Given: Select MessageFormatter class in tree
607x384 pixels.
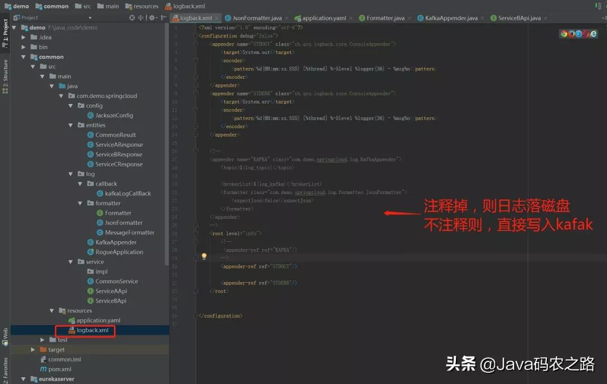Looking at the screenshot, I should point(125,233).
